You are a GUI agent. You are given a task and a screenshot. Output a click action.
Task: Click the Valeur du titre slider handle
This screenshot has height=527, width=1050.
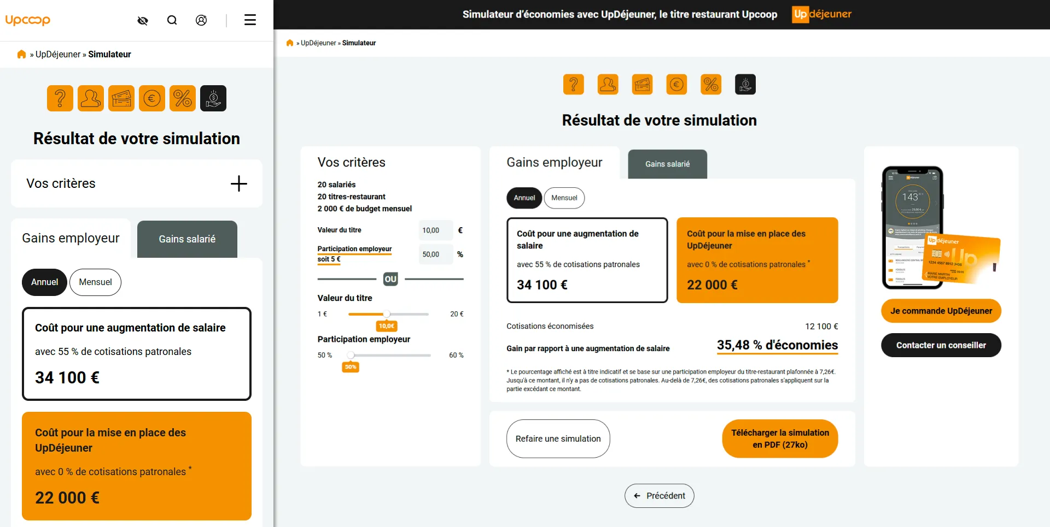click(387, 314)
